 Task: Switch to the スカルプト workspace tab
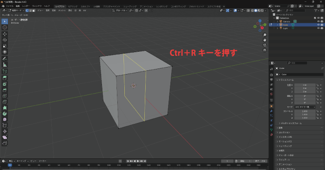point(85,7)
